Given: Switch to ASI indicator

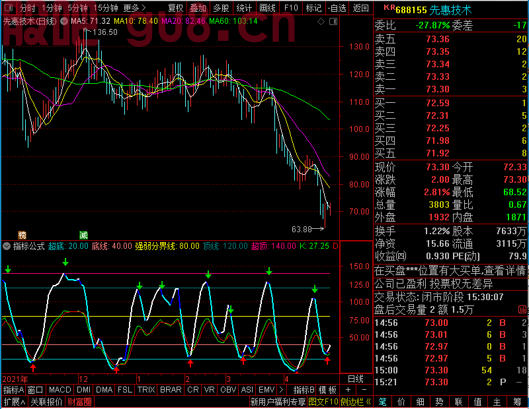Looking at the screenshot, I should pyautogui.click(x=247, y=390).
